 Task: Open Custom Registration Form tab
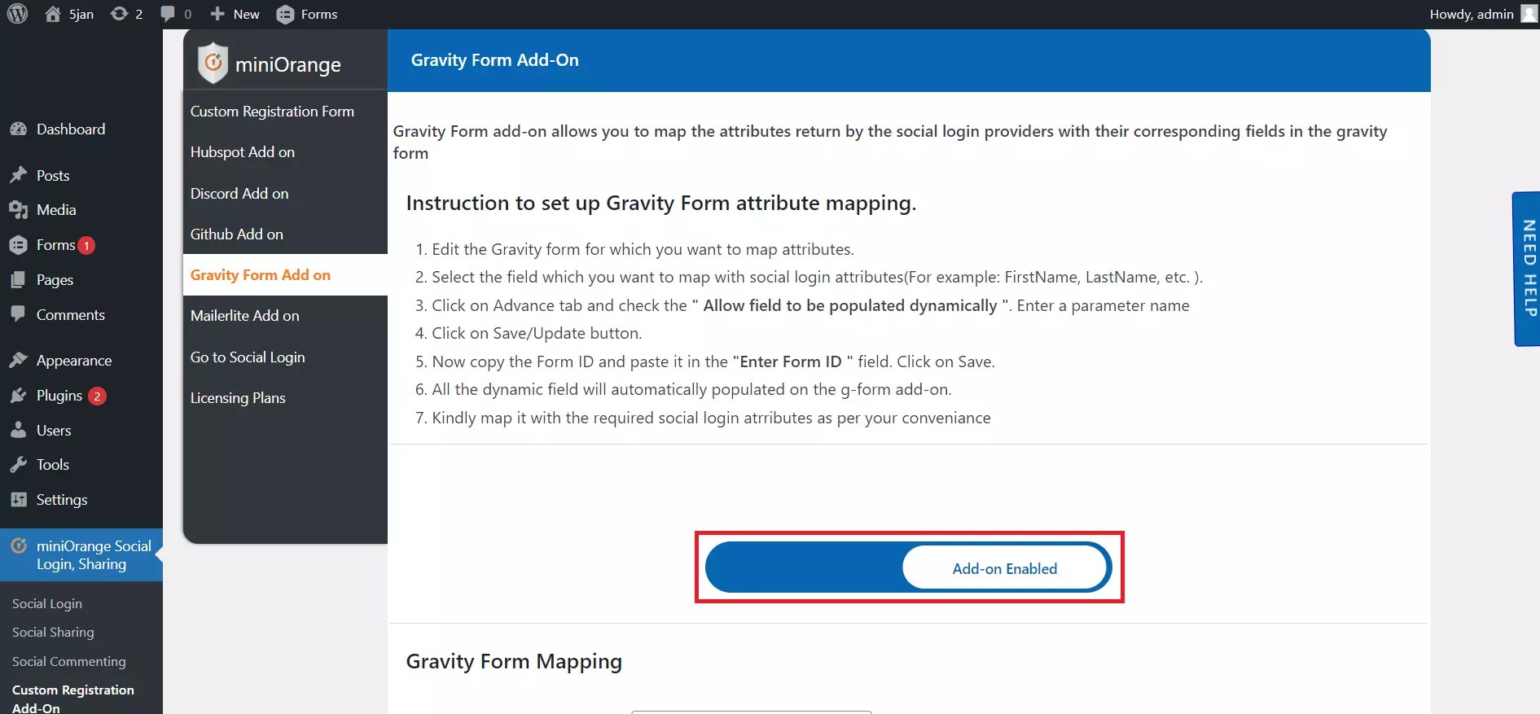point(285,112)
